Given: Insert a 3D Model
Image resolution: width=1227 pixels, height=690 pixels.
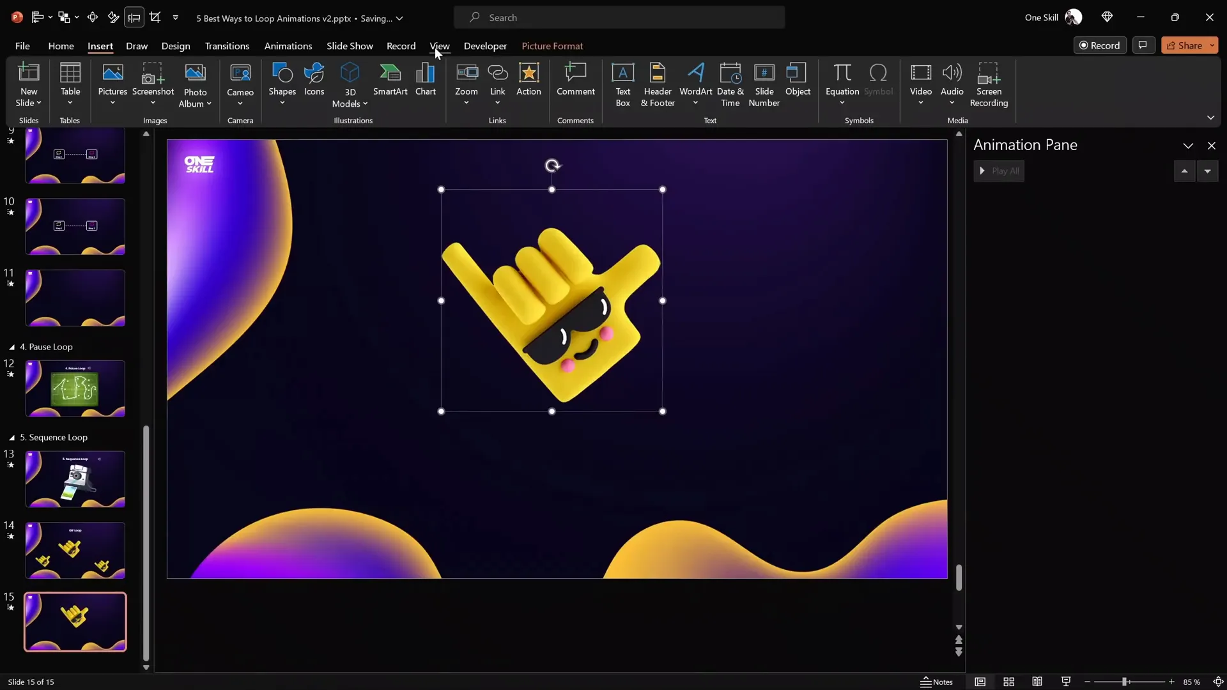Looking at the screenshot, I should [x=350, y=84].
